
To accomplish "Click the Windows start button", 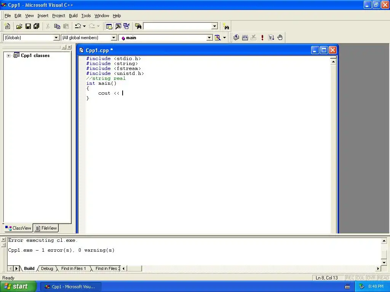I will [18, 287].
